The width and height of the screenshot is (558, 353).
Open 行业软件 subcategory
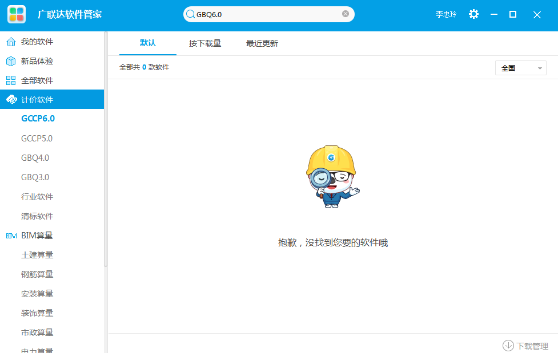pos(37,197)
